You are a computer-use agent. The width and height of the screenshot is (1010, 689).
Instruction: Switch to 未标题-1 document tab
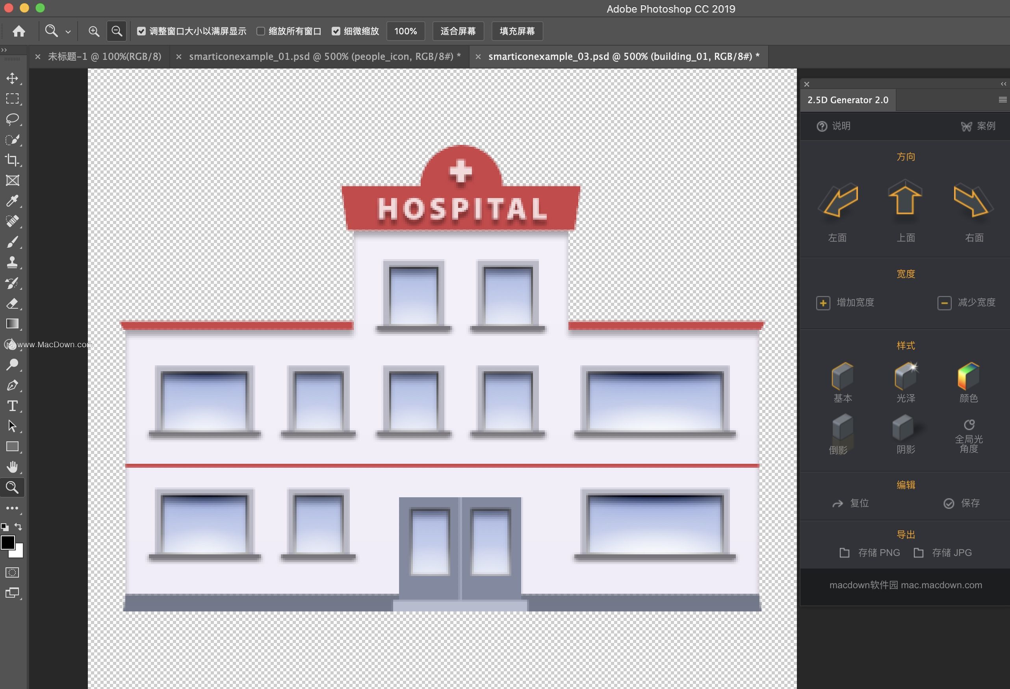104,56
